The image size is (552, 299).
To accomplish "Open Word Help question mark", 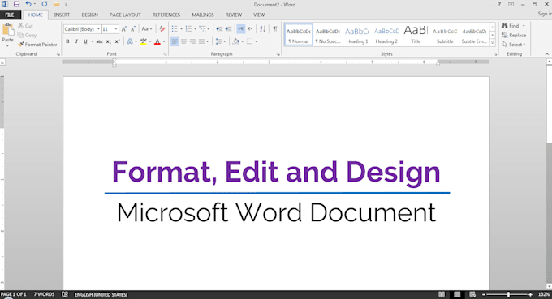I will pyautogui.click(x=499, y=4).
